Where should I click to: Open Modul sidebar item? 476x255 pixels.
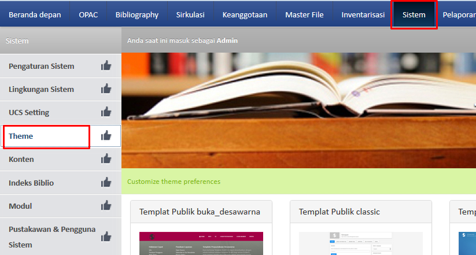point(60,206)
